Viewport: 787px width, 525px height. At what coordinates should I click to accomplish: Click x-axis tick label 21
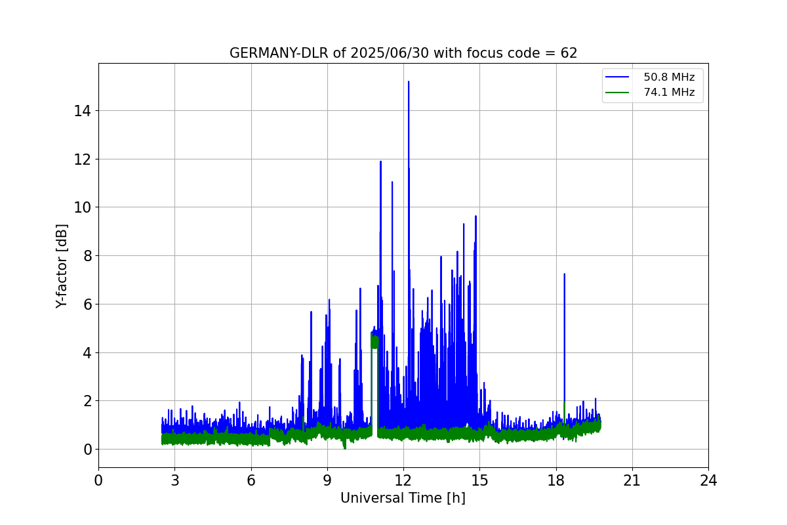pyautogui.click(x=632, y=481)
